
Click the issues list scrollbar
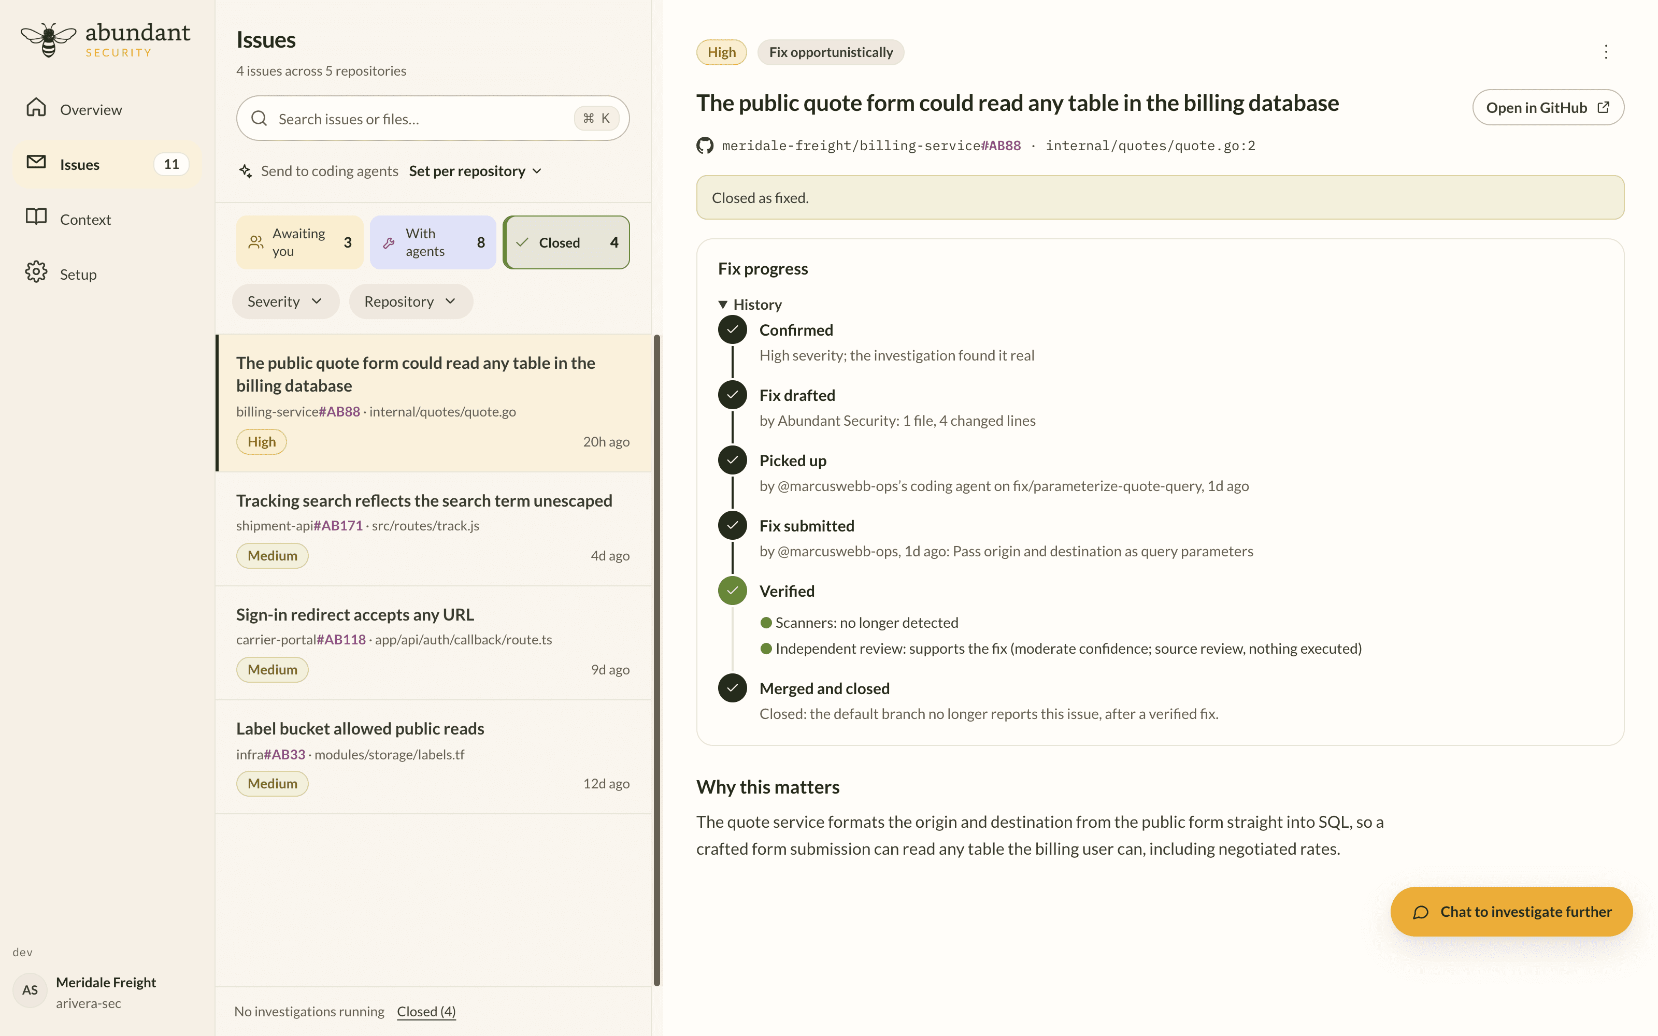[657, 660]
